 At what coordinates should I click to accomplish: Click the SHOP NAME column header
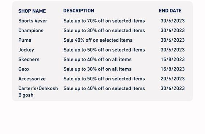coord(32,11)
